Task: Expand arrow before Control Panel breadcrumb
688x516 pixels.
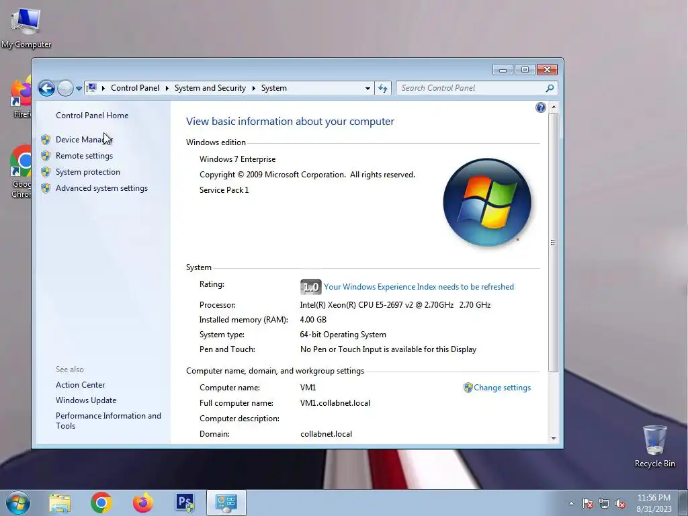Action: click(x=103, y=88)
